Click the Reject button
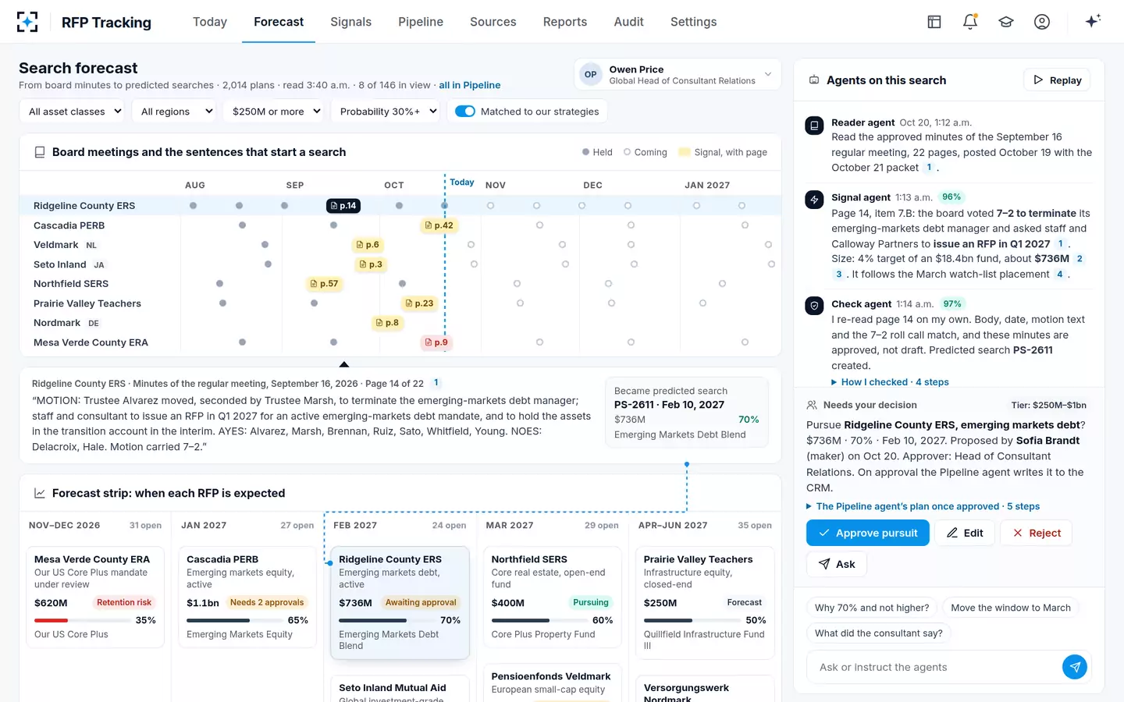1124x702 pixels. pyautogui.click(x=1037, y=533)
